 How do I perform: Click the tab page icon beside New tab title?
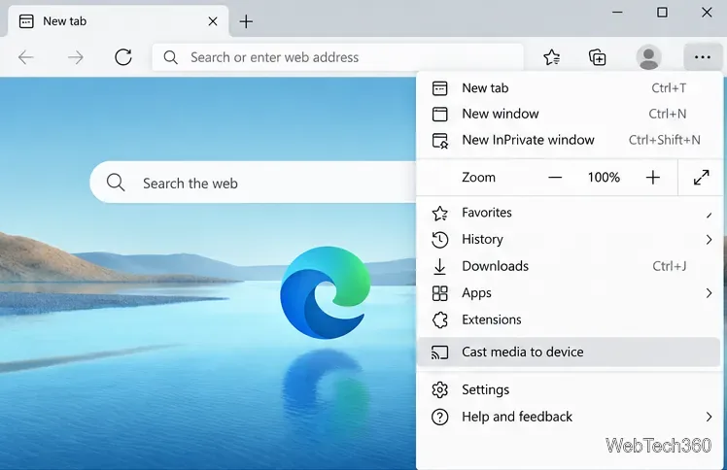tap(26, 21)
